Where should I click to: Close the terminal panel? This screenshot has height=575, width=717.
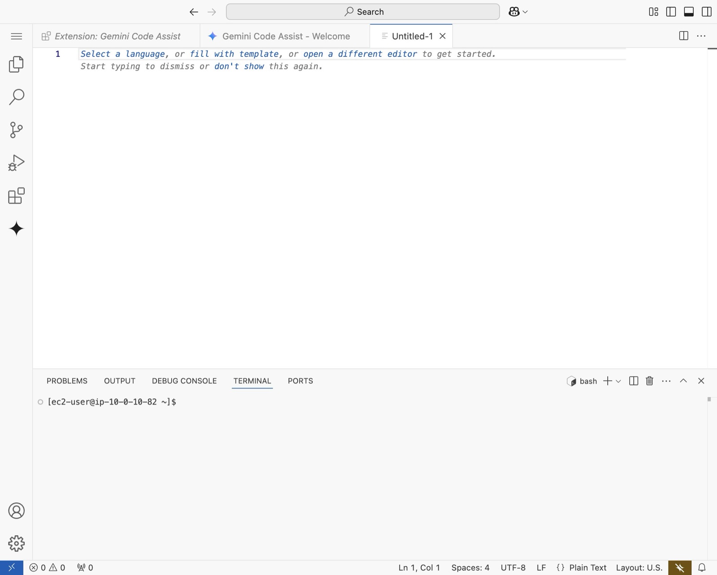701,381
